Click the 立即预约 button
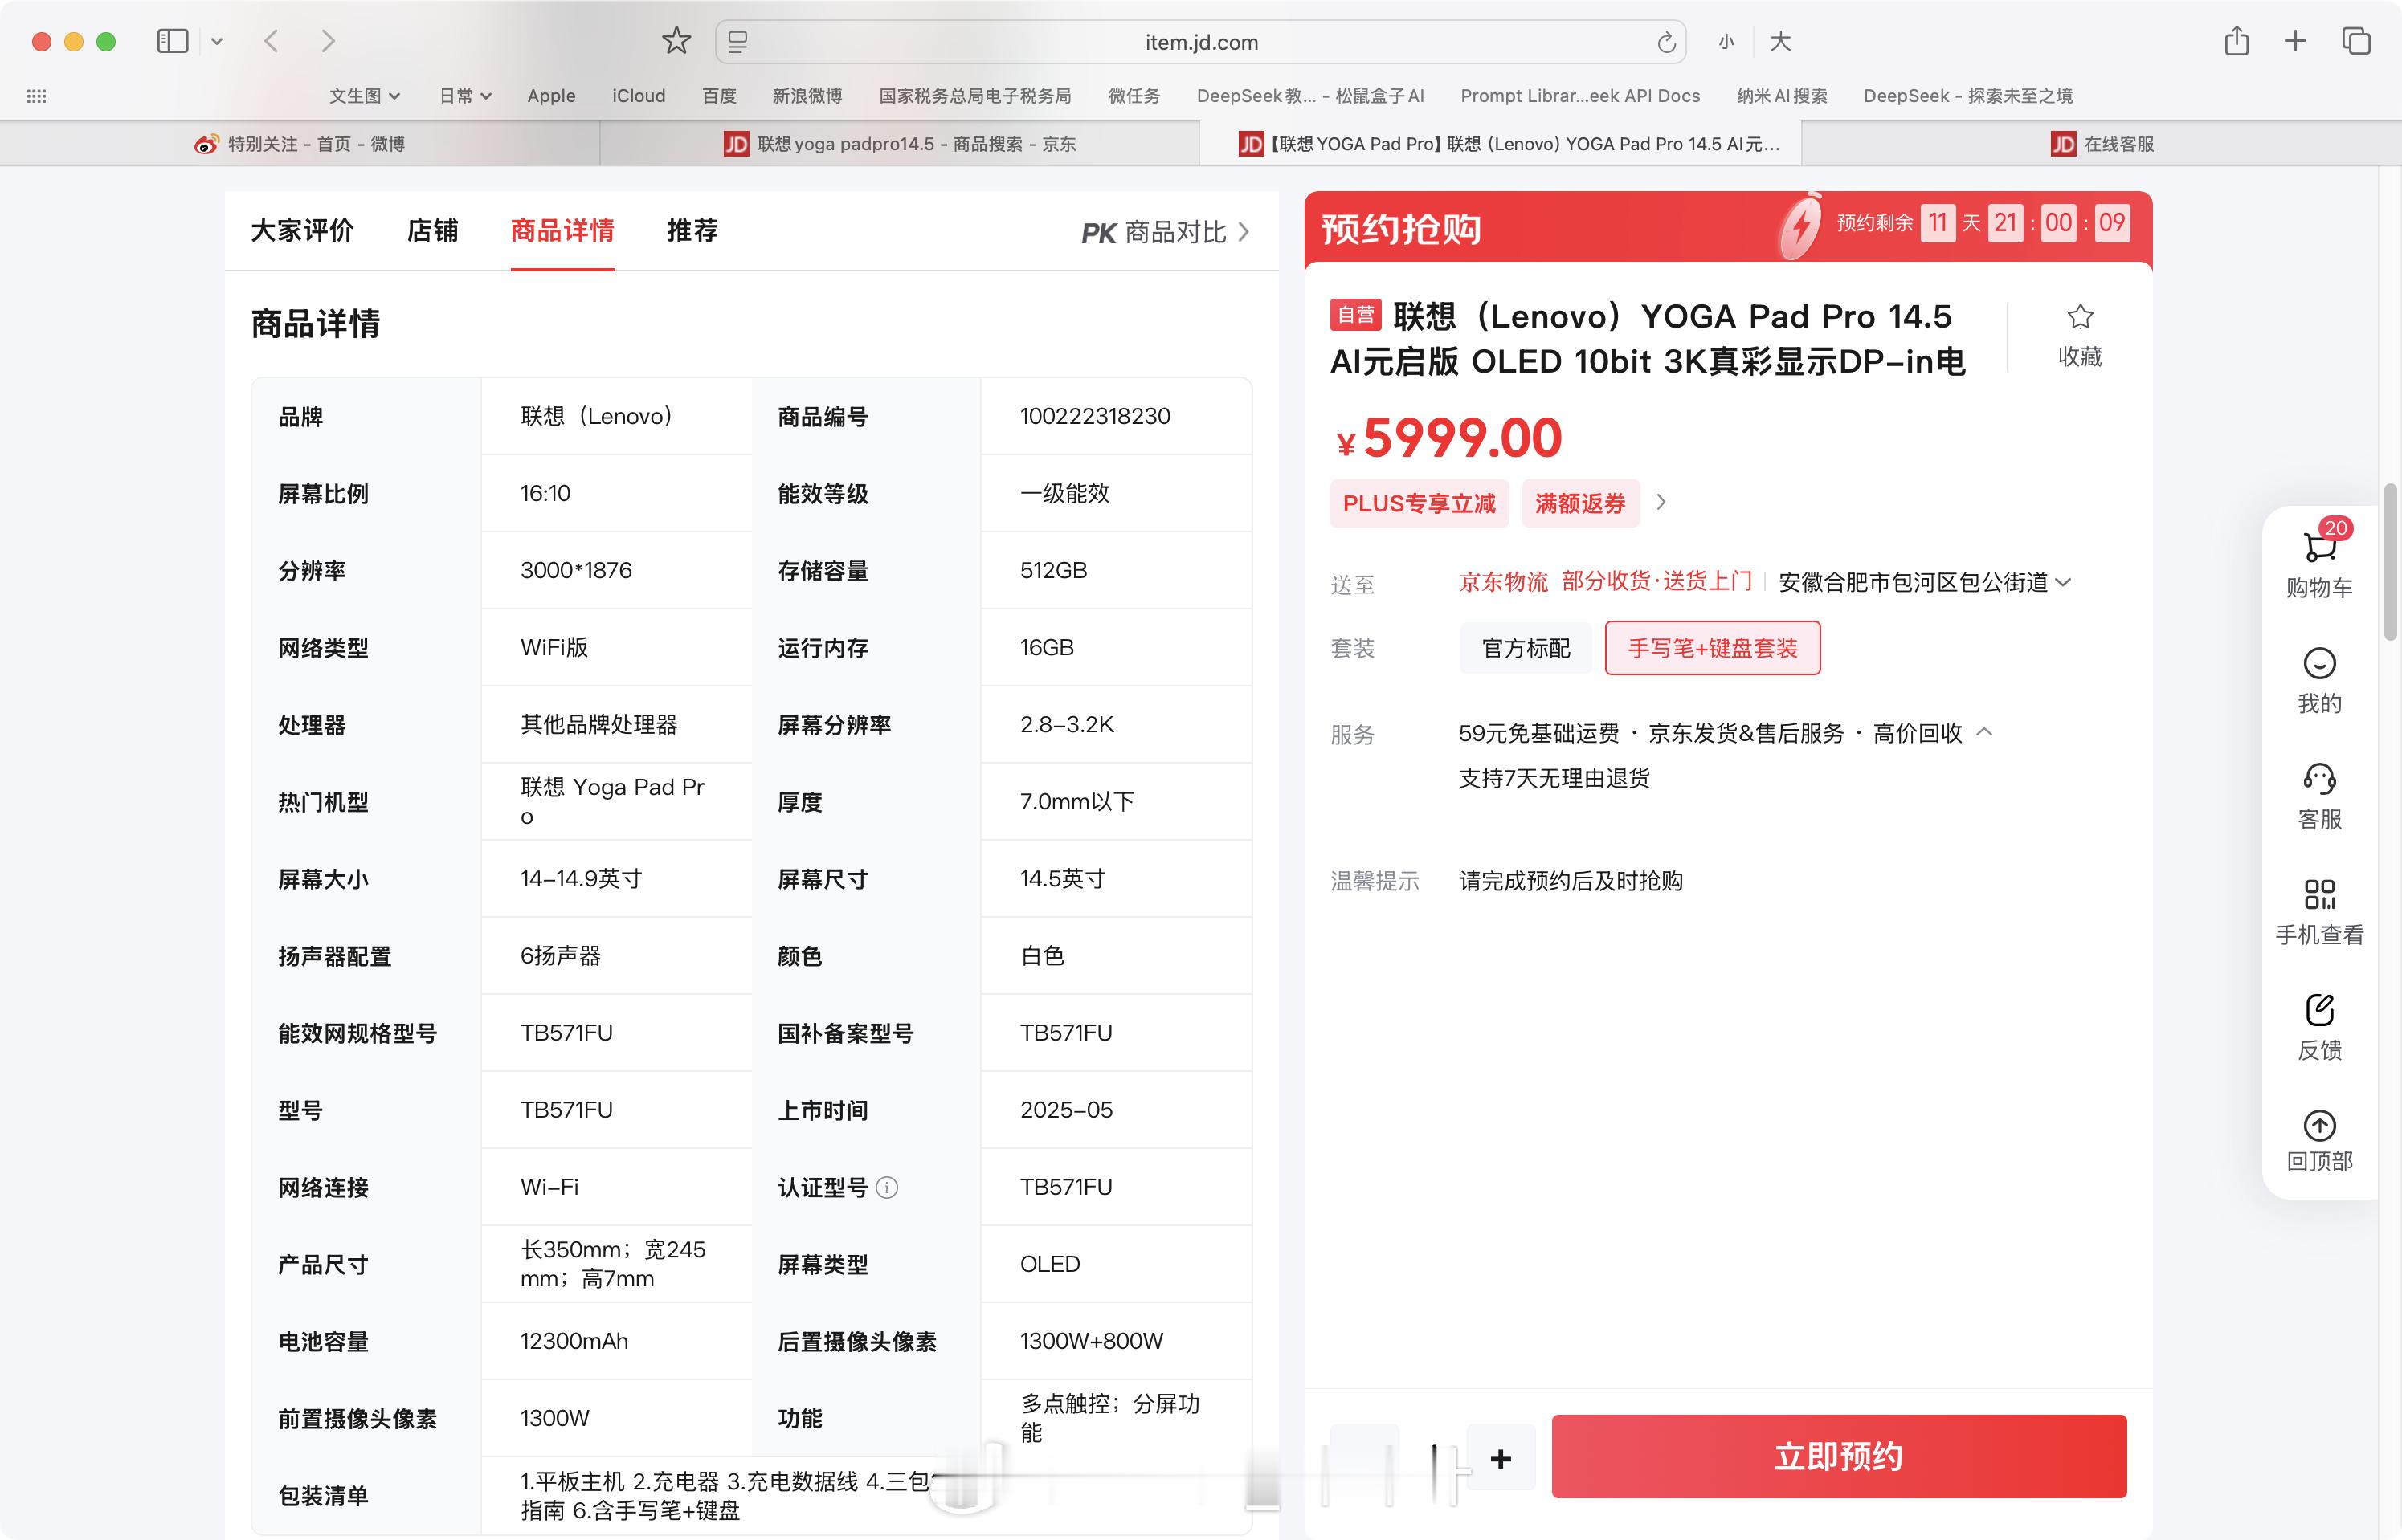2402x1540 pixels. [x=1839, y=1456]
